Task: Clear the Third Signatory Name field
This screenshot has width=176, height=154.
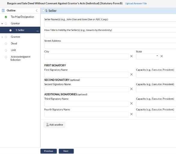Action: tap(132, 103)
